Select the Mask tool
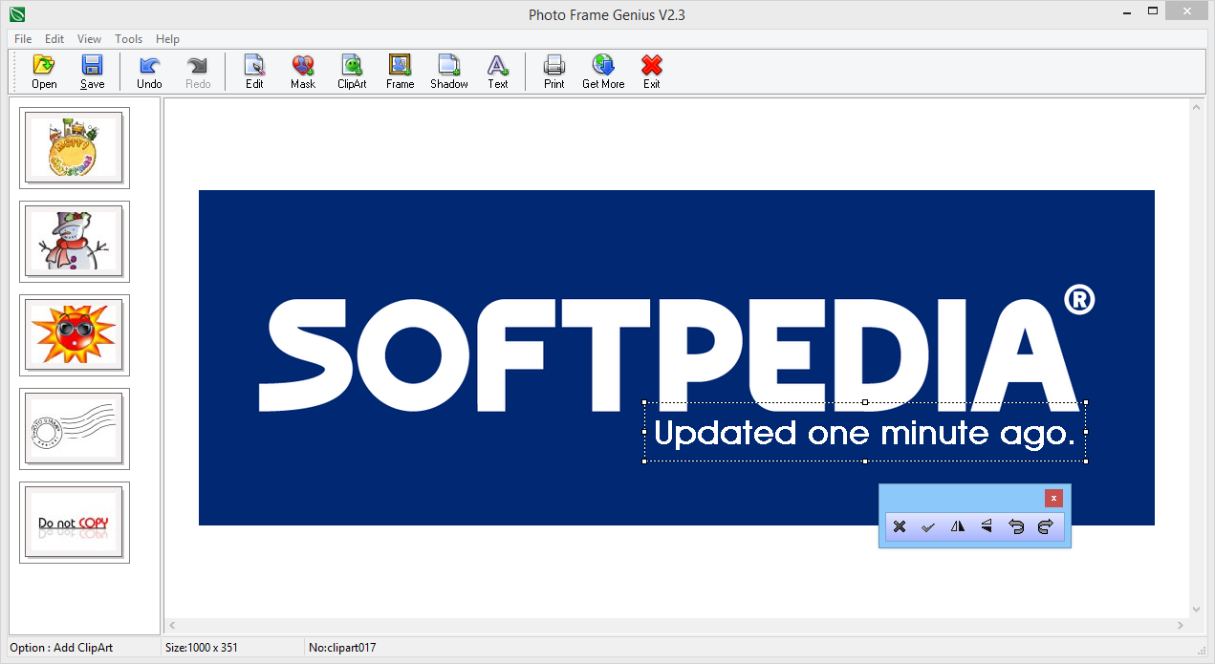The image size is (1215, 664). [303, 72]
